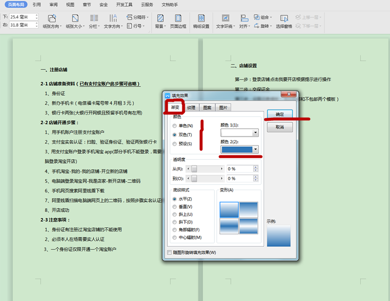Select 斜下(D) shading style
The height and width of the screenshot is (301, 390).
click(182, 222)
